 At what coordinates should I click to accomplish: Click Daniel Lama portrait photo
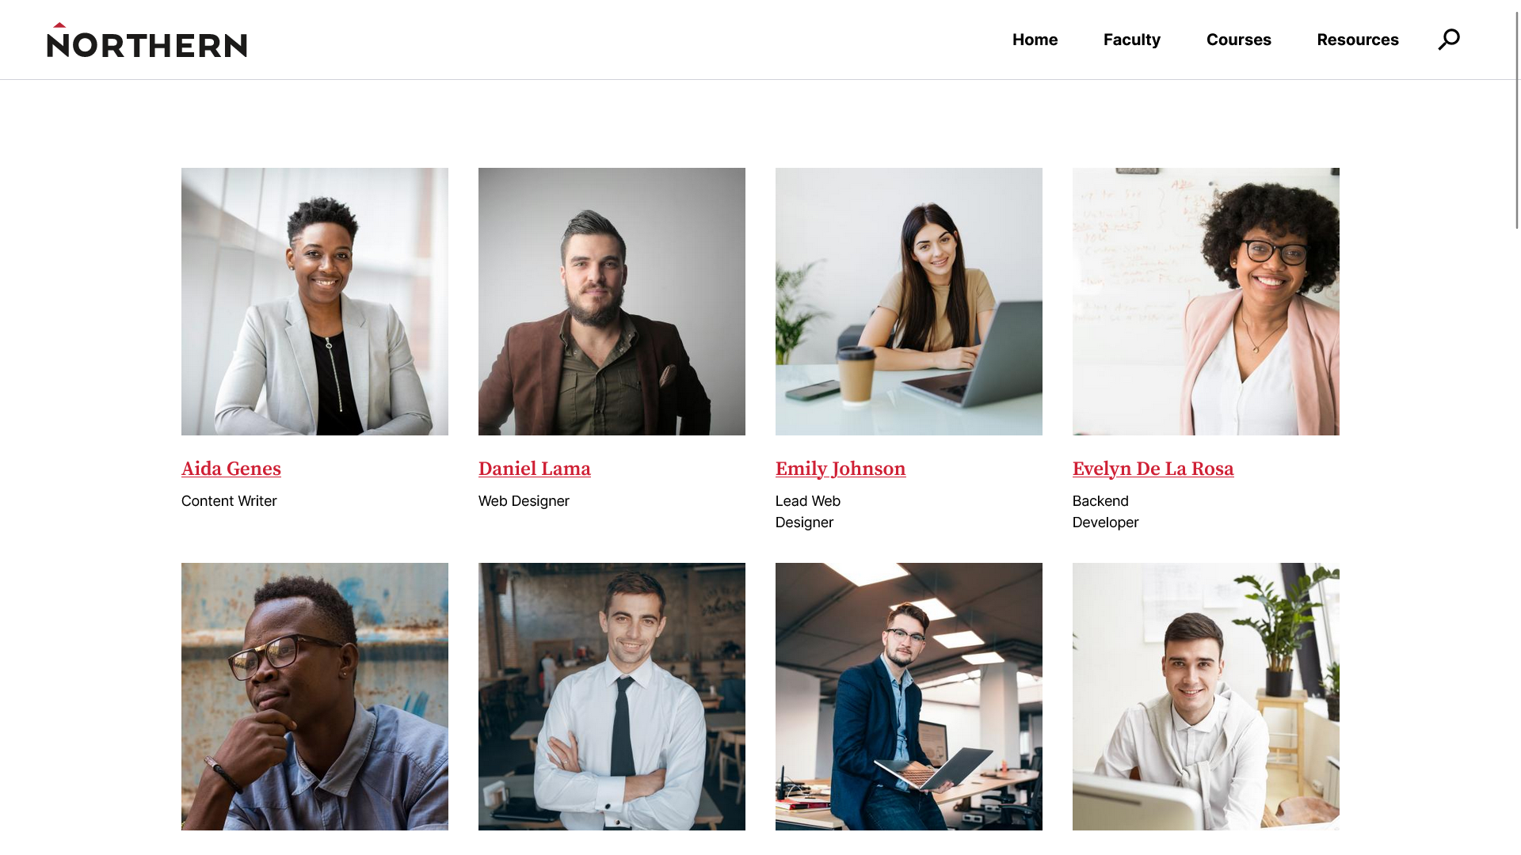pyautogui.click(x=612, y=302)
